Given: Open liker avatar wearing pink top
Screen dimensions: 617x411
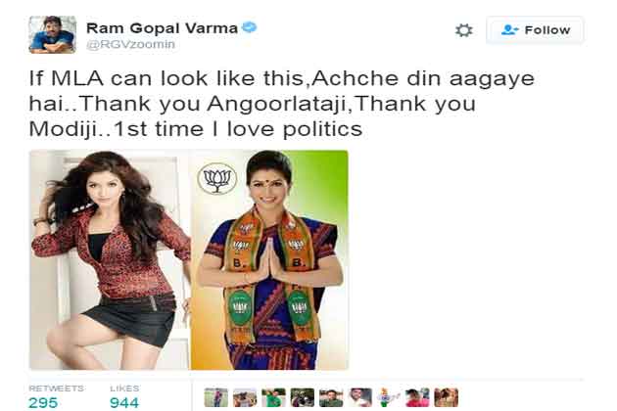Looking at the screenshot, I should (417, 397).
